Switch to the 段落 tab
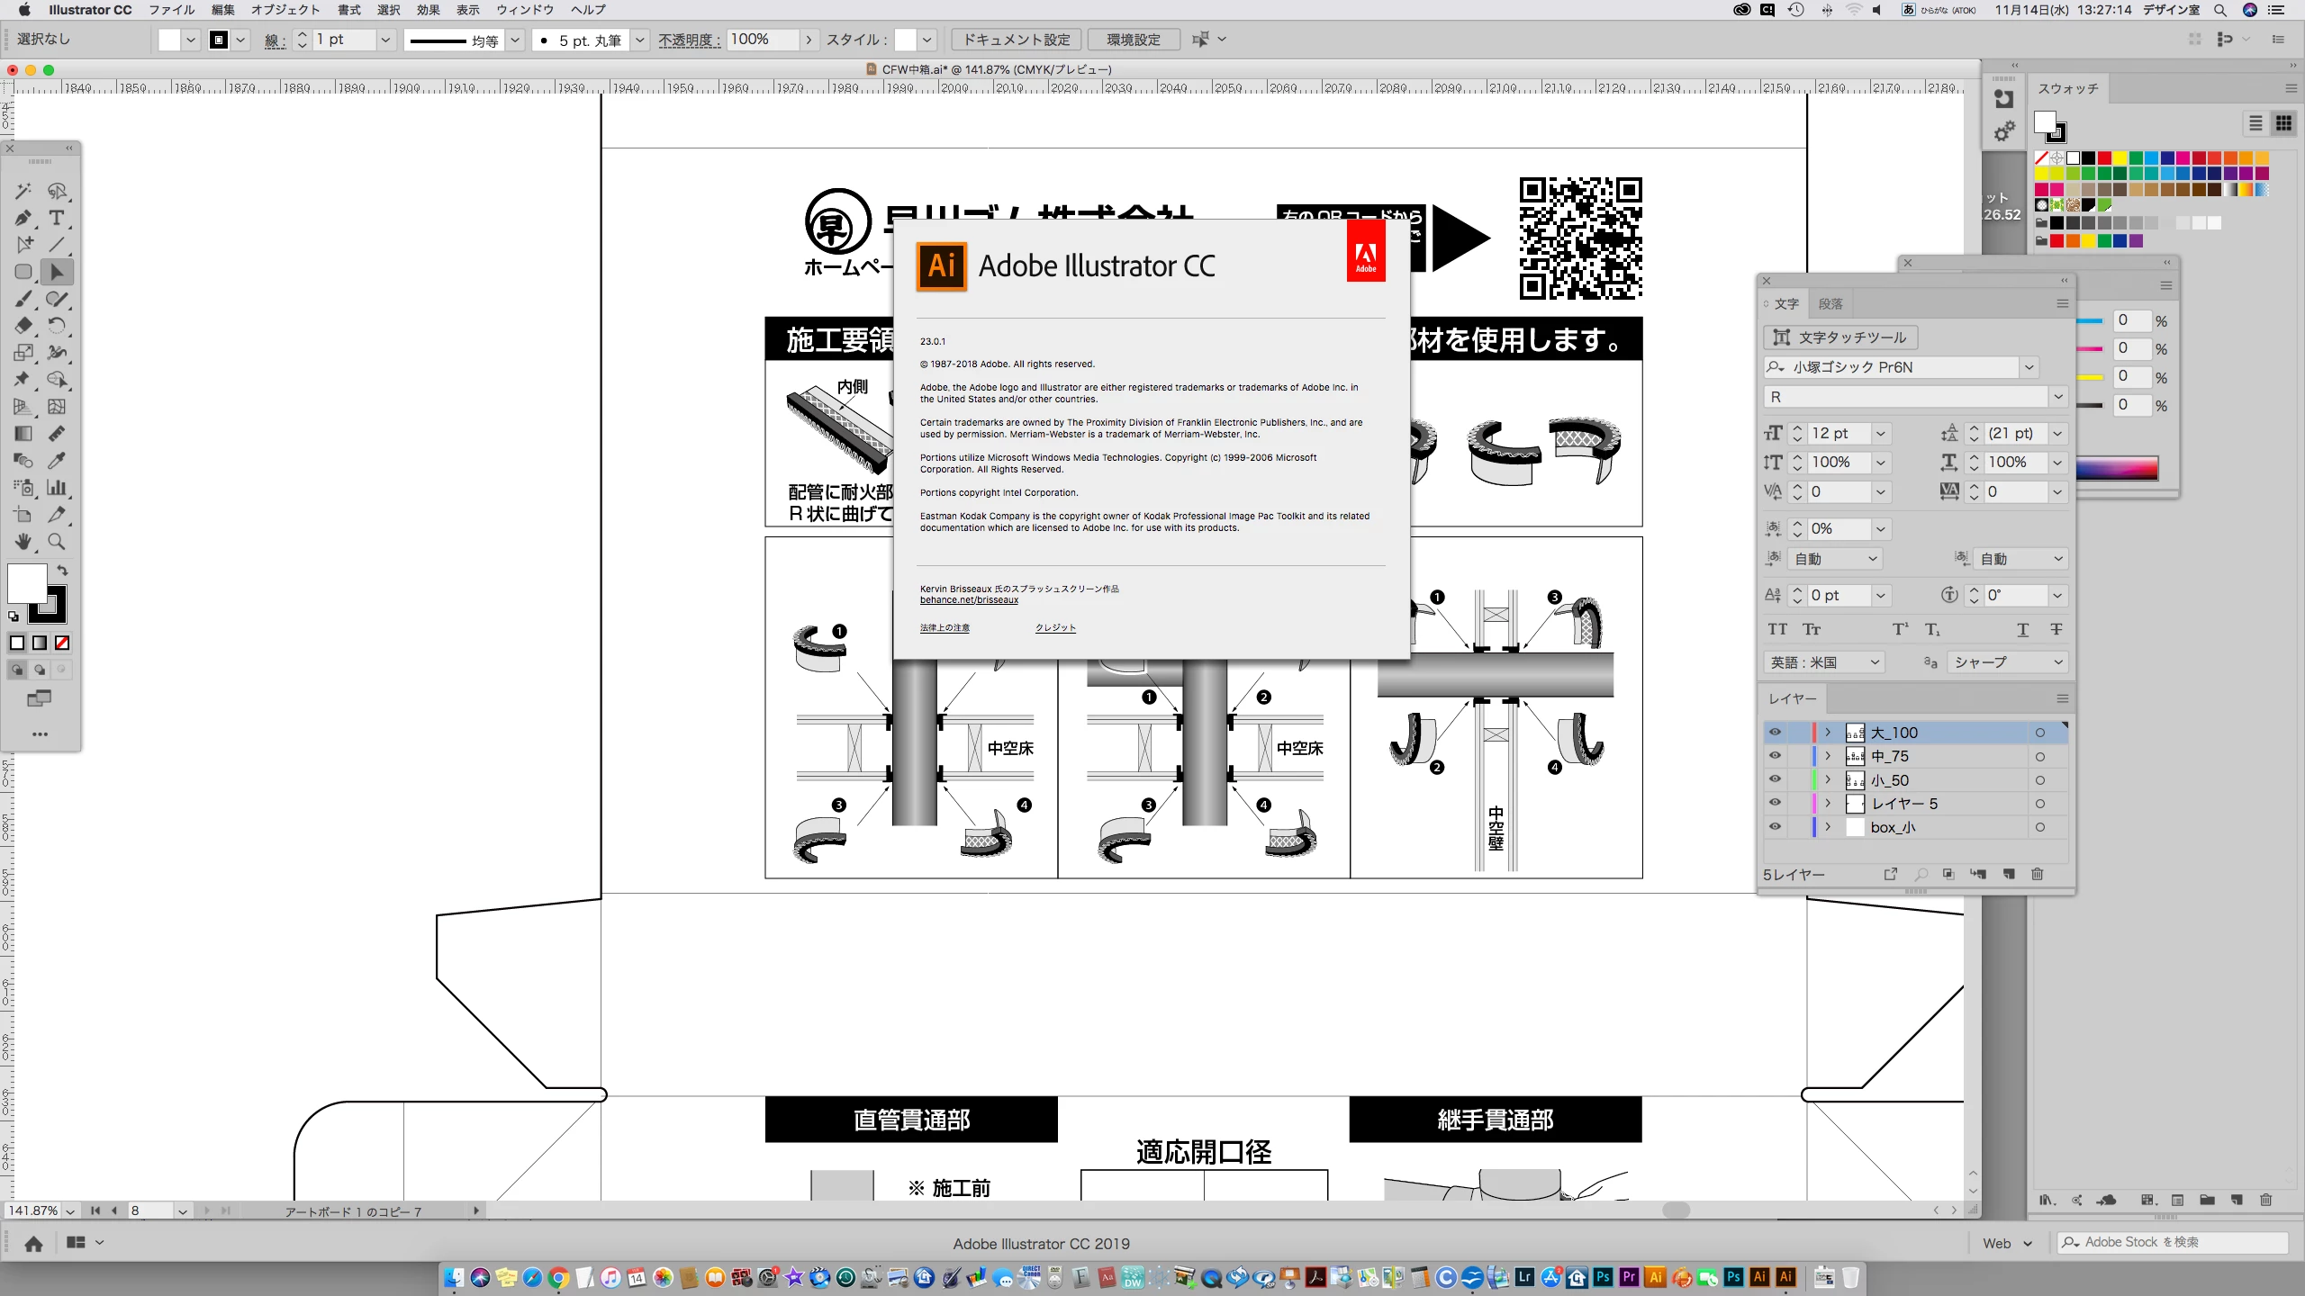 (1830, 304)
